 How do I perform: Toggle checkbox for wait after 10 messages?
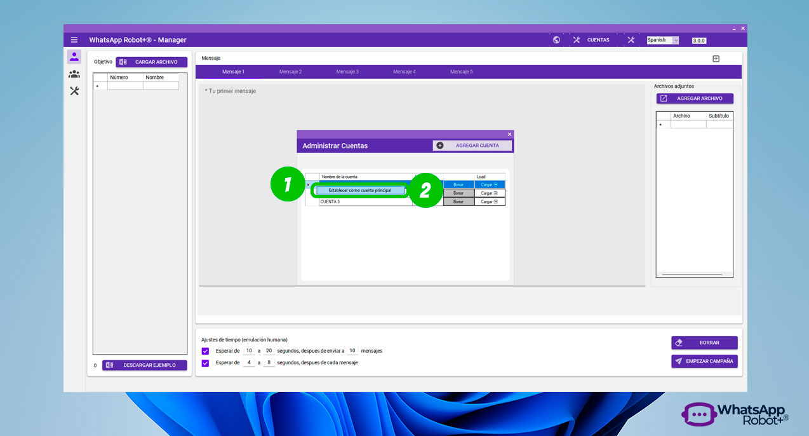click(x=205, y=351)
